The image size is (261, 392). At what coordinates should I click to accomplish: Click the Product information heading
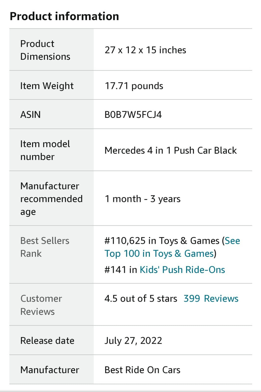tap(64, 16)
